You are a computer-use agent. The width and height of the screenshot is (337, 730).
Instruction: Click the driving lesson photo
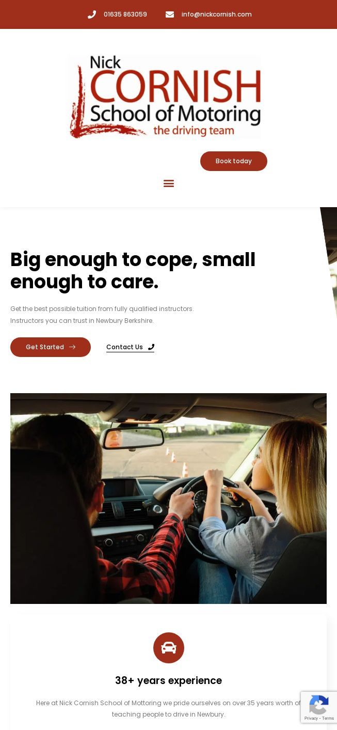(168, 499)
